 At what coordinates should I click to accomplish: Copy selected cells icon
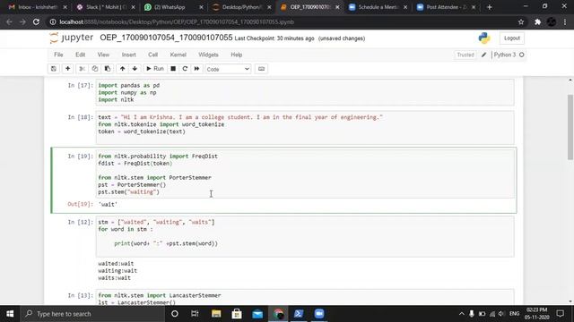[x=95, y=69]
